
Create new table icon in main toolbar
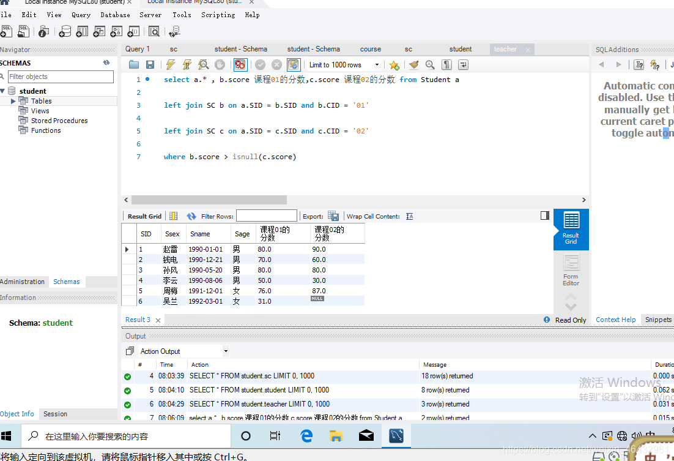click(82, 31)
